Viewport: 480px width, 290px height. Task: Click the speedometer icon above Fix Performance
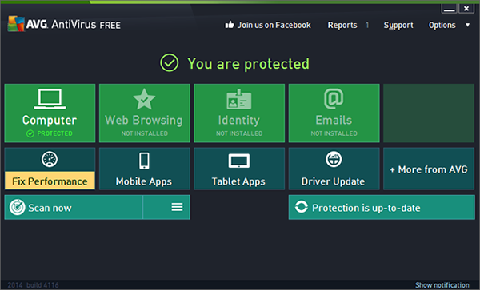pyautogui.click(x=50, y=159)
